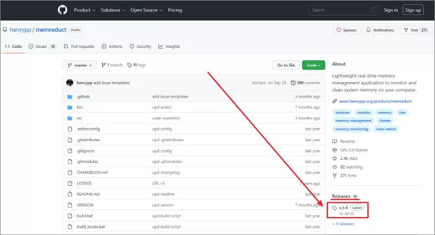Open the VERSION file
Viewport: 435px width, 235px height.
[x=85, y=205]
